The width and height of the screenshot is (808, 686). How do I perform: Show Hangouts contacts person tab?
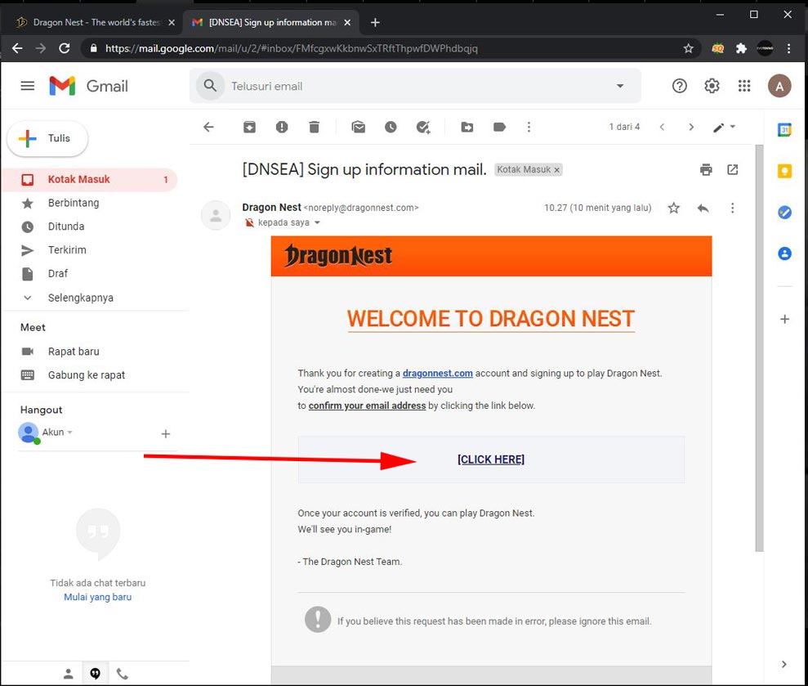pyautogui.click(x=68, y=674)
